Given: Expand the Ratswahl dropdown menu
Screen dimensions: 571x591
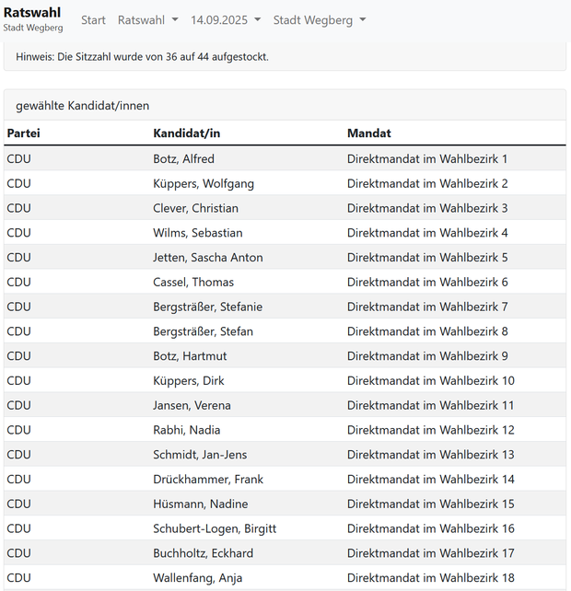Looking at the screenshot, I should click(147, 20).
